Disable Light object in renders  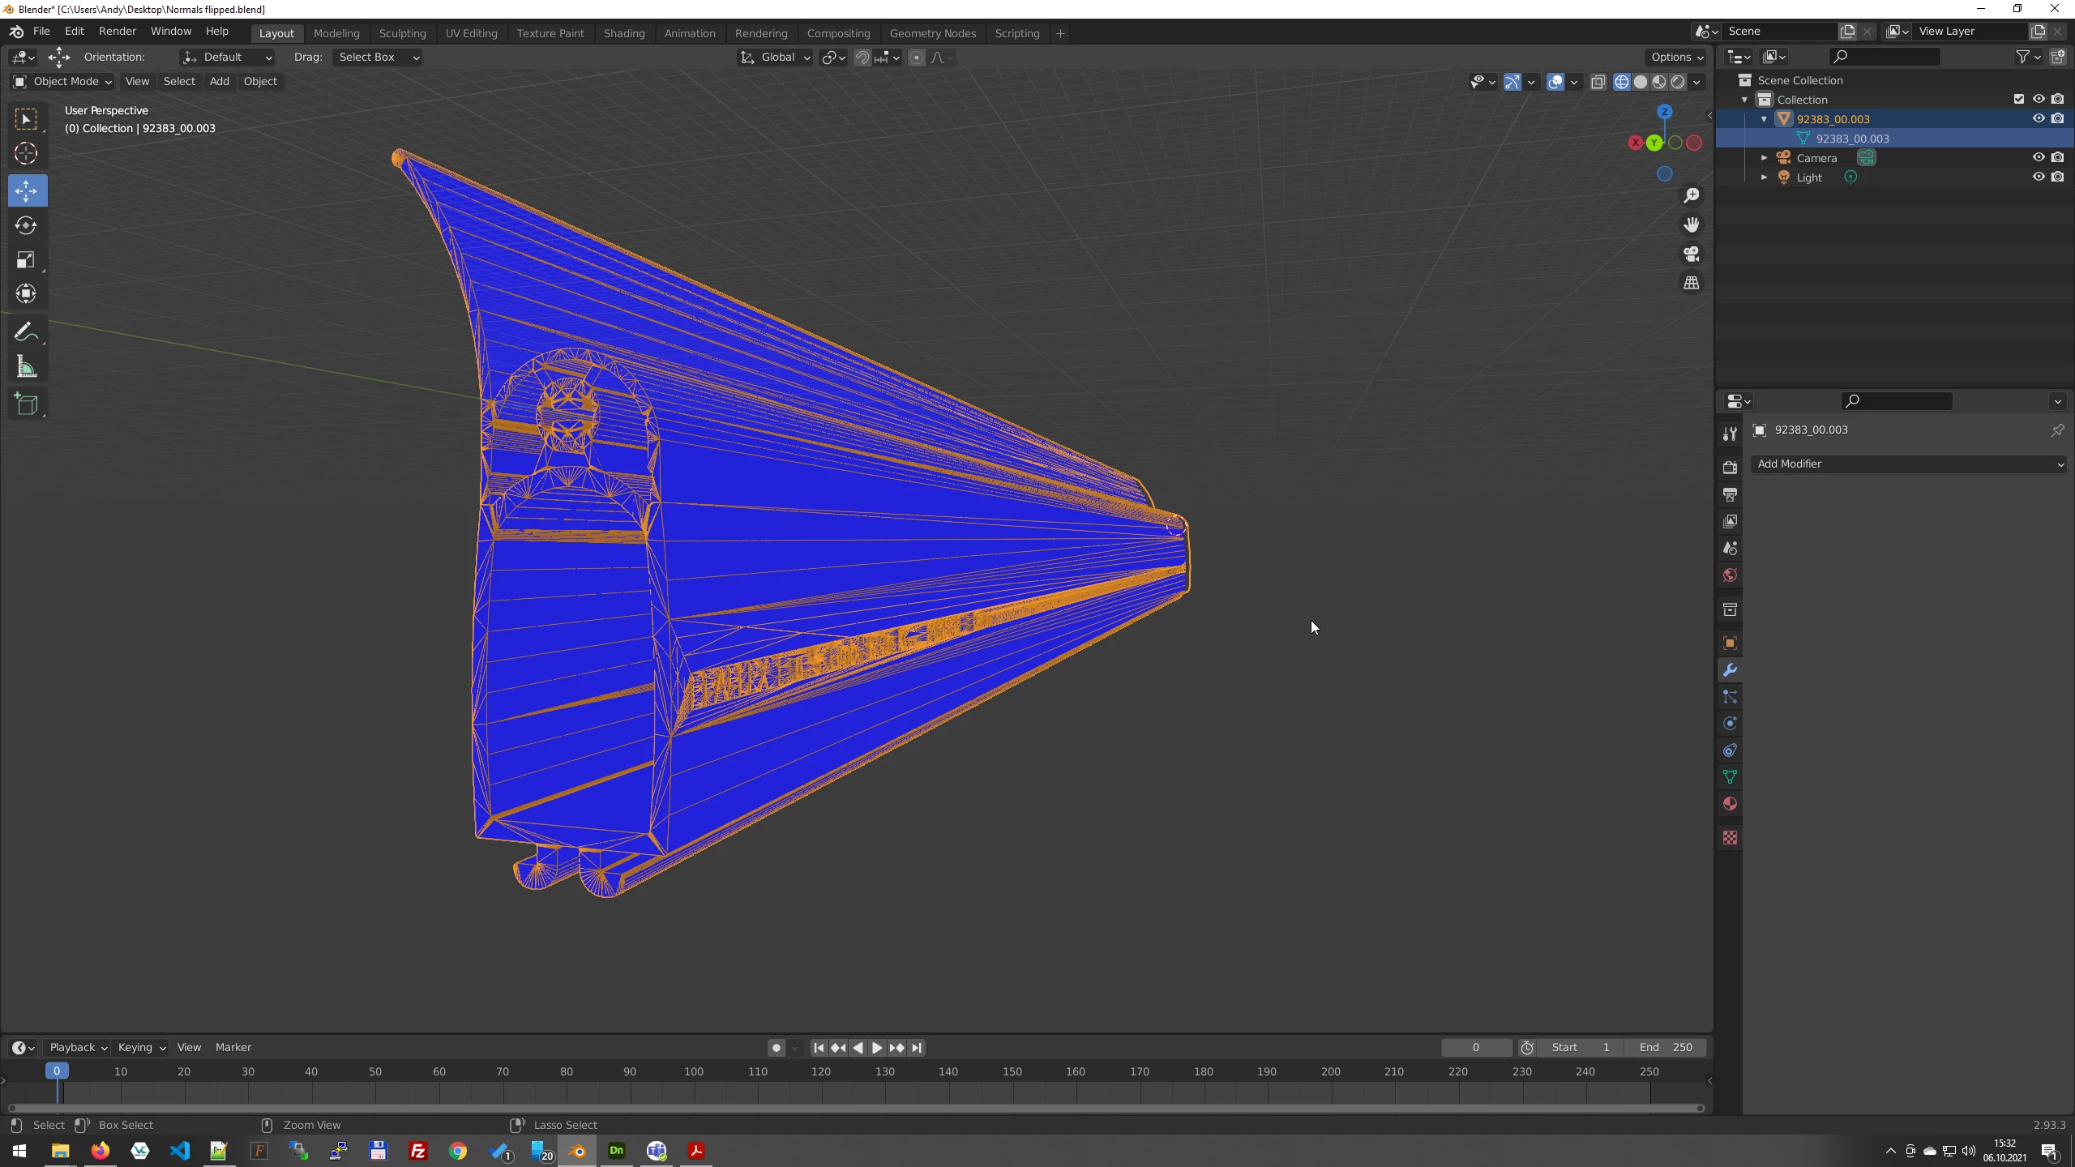pyautogui.click(x=2058, y=177)
